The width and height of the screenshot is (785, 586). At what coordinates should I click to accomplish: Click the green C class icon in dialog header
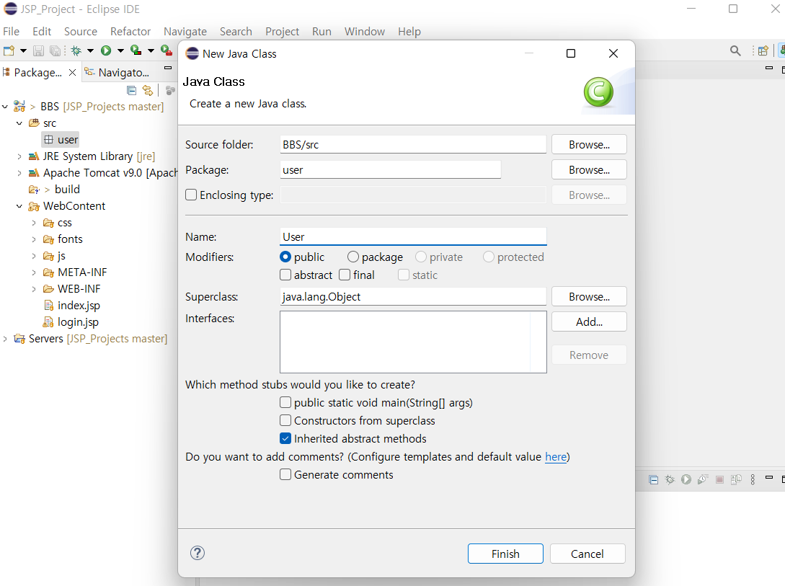click(598, 92)
